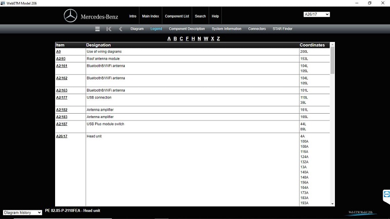The width and height of the screenshot is (390, 219).
Task: Open the Component List menu
Action: 177,16
